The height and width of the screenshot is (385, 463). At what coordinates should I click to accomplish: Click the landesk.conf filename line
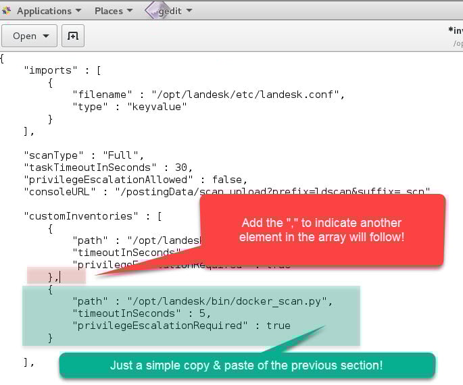pyautogui.click(x=208, y=95)
